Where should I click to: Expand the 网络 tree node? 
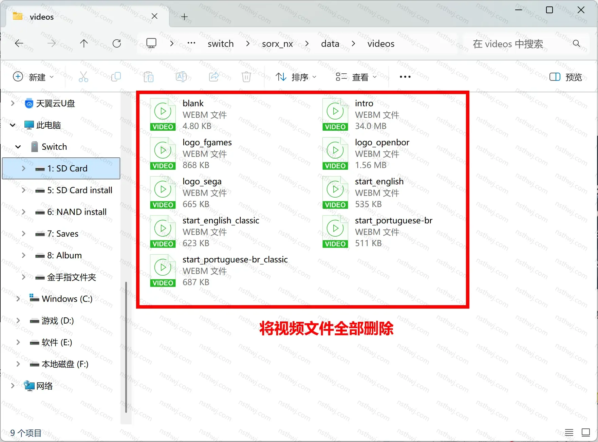[x=13, y=386]
